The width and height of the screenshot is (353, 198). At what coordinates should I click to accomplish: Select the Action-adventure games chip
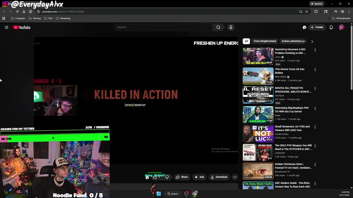click(294, 41)
